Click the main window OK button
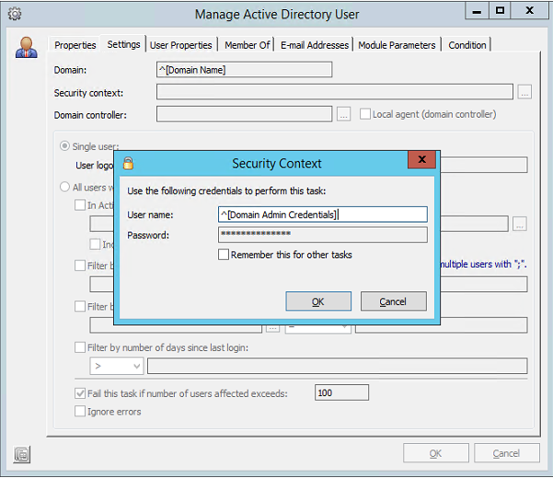The image size is (553, 478). tap(436, 453)
